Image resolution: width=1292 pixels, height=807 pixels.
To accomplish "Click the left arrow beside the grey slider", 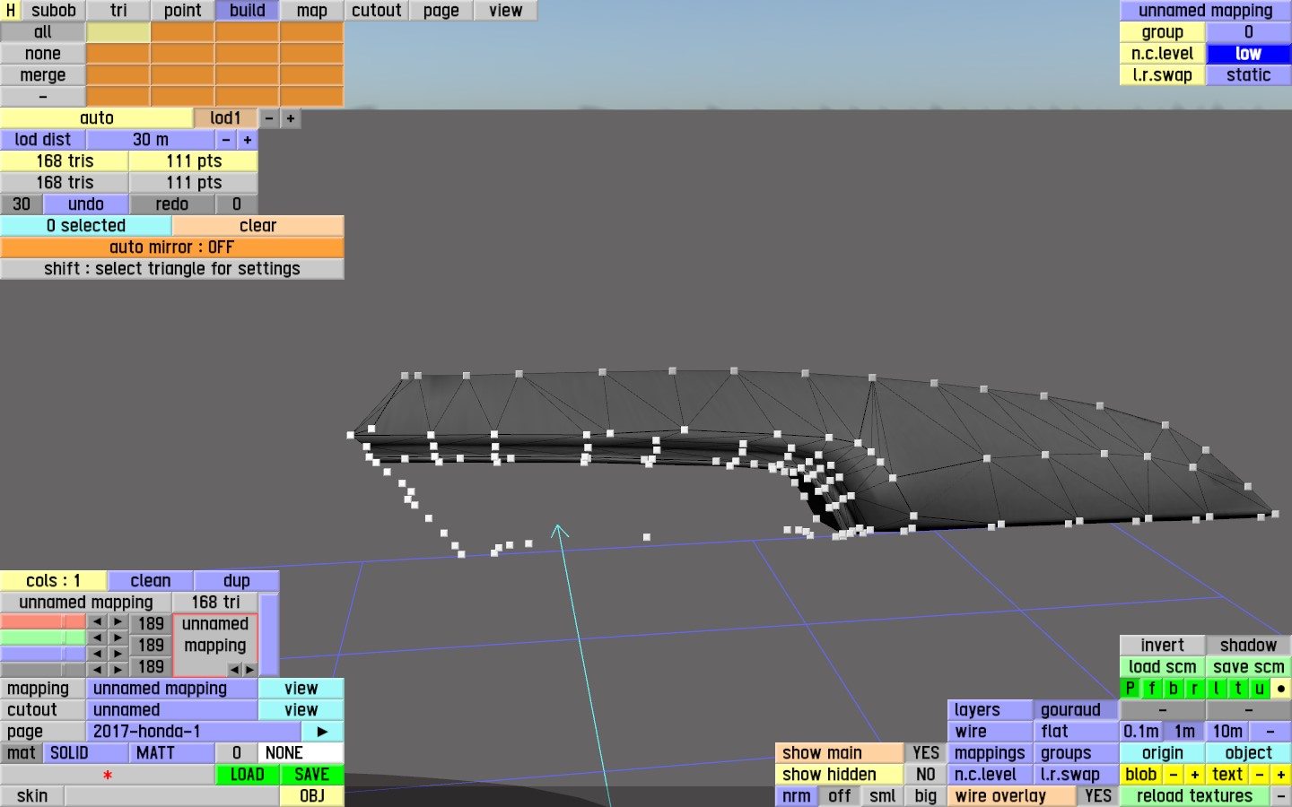I will (97, 670).
